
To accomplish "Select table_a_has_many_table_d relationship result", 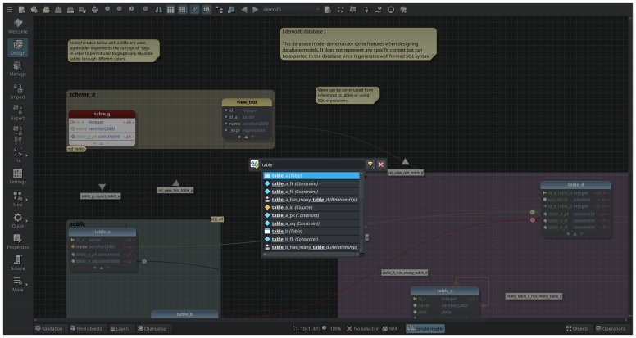I will [x=311, y=199].
